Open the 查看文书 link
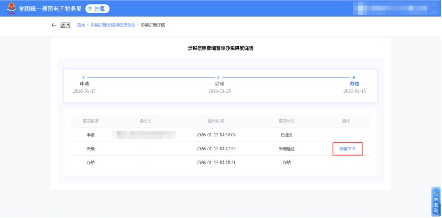This screenshot has height=218, width=442. pos(347,149)
